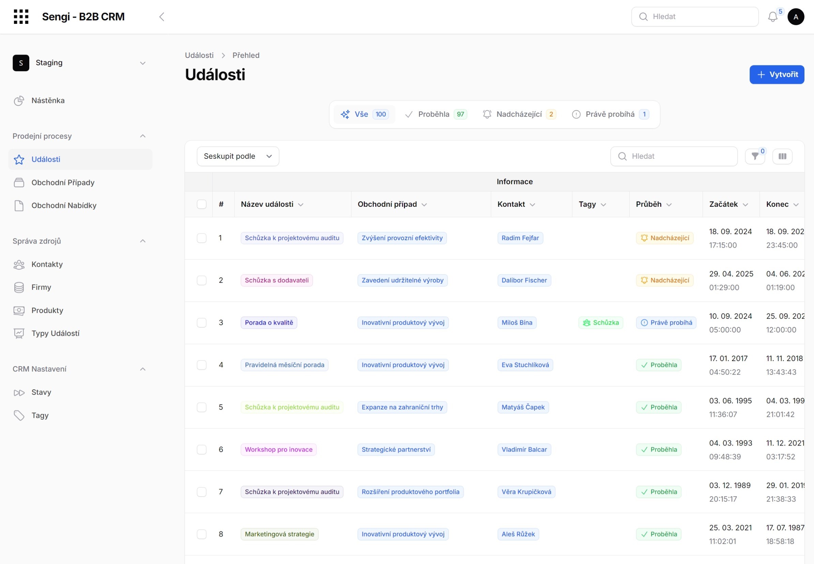Open Průběh column sort arrow
The height and width of the screenshot is (564, 814).
point(669,205)
